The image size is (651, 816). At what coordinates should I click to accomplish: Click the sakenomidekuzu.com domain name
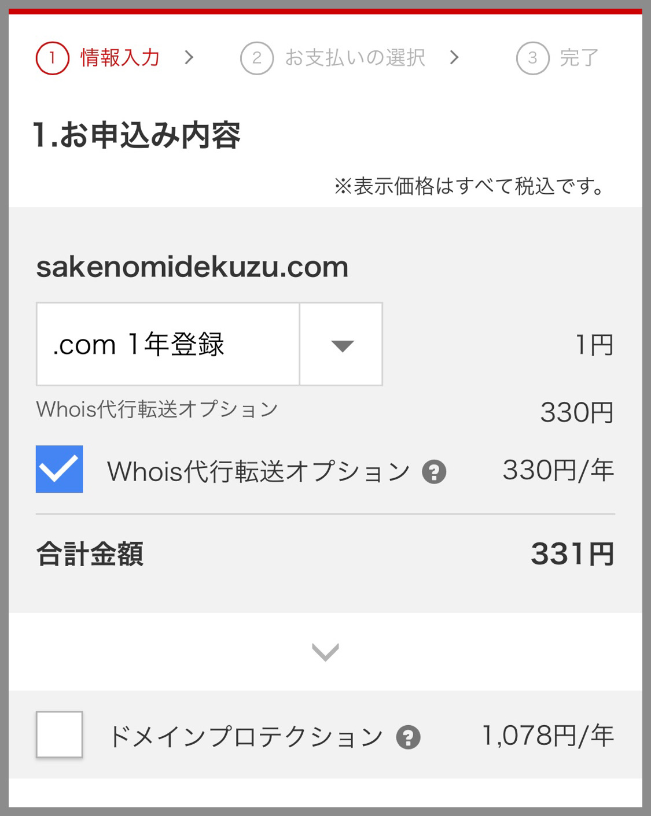[192, 267]
